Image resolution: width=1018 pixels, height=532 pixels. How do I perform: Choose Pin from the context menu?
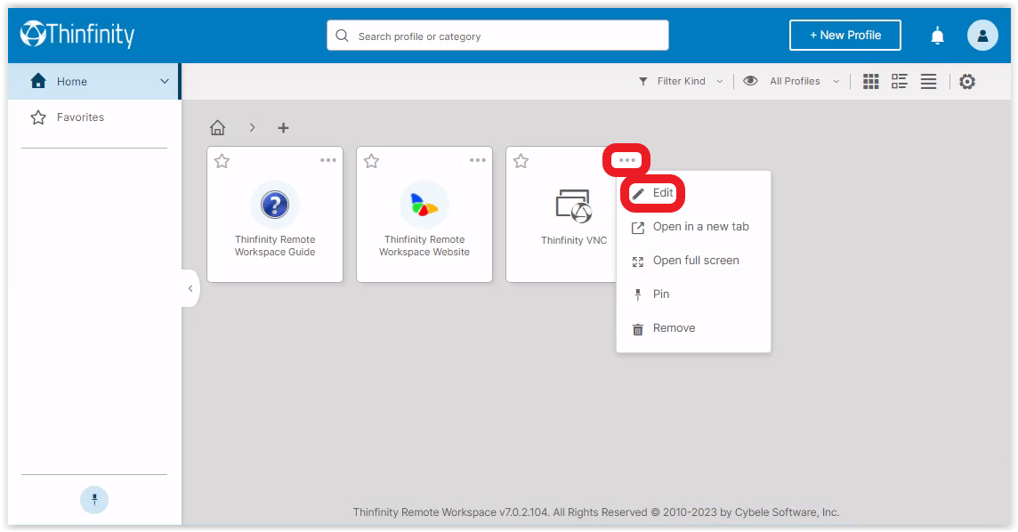click(x=692, y=294)
